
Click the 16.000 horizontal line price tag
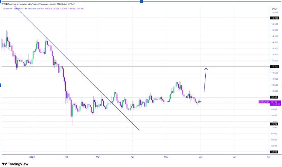tap(274, 18)
